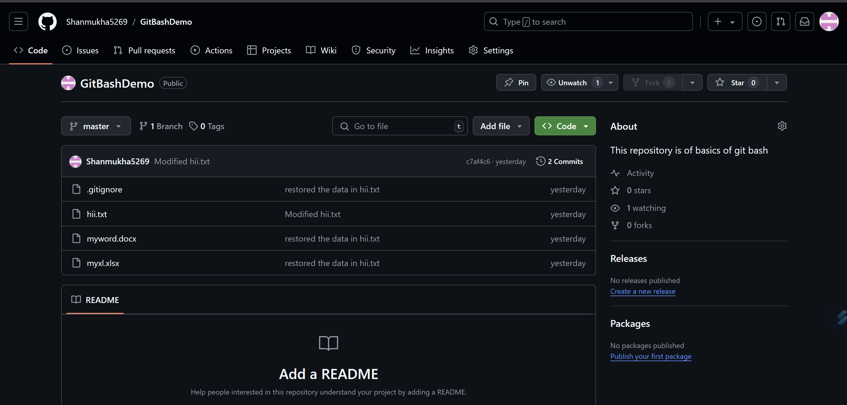Click the 0 Tags tag icon
The image size is (847, 405).
[193, 126]
